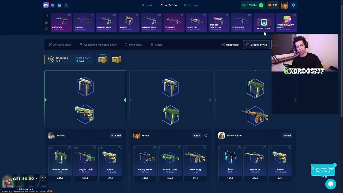
Task: Open the Instagram social icon
Action: pos(59,5)
